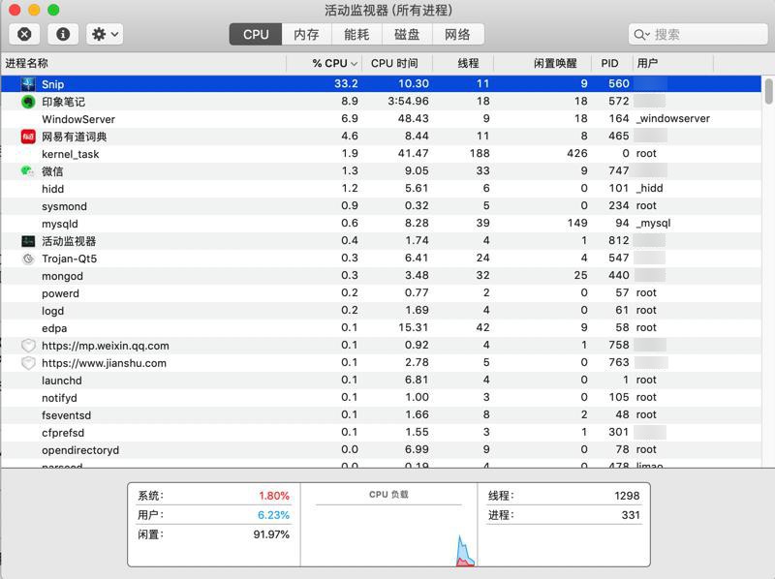775x579 pixels.
Task: Switch to the CPU tab
Action: click(256, 35)
